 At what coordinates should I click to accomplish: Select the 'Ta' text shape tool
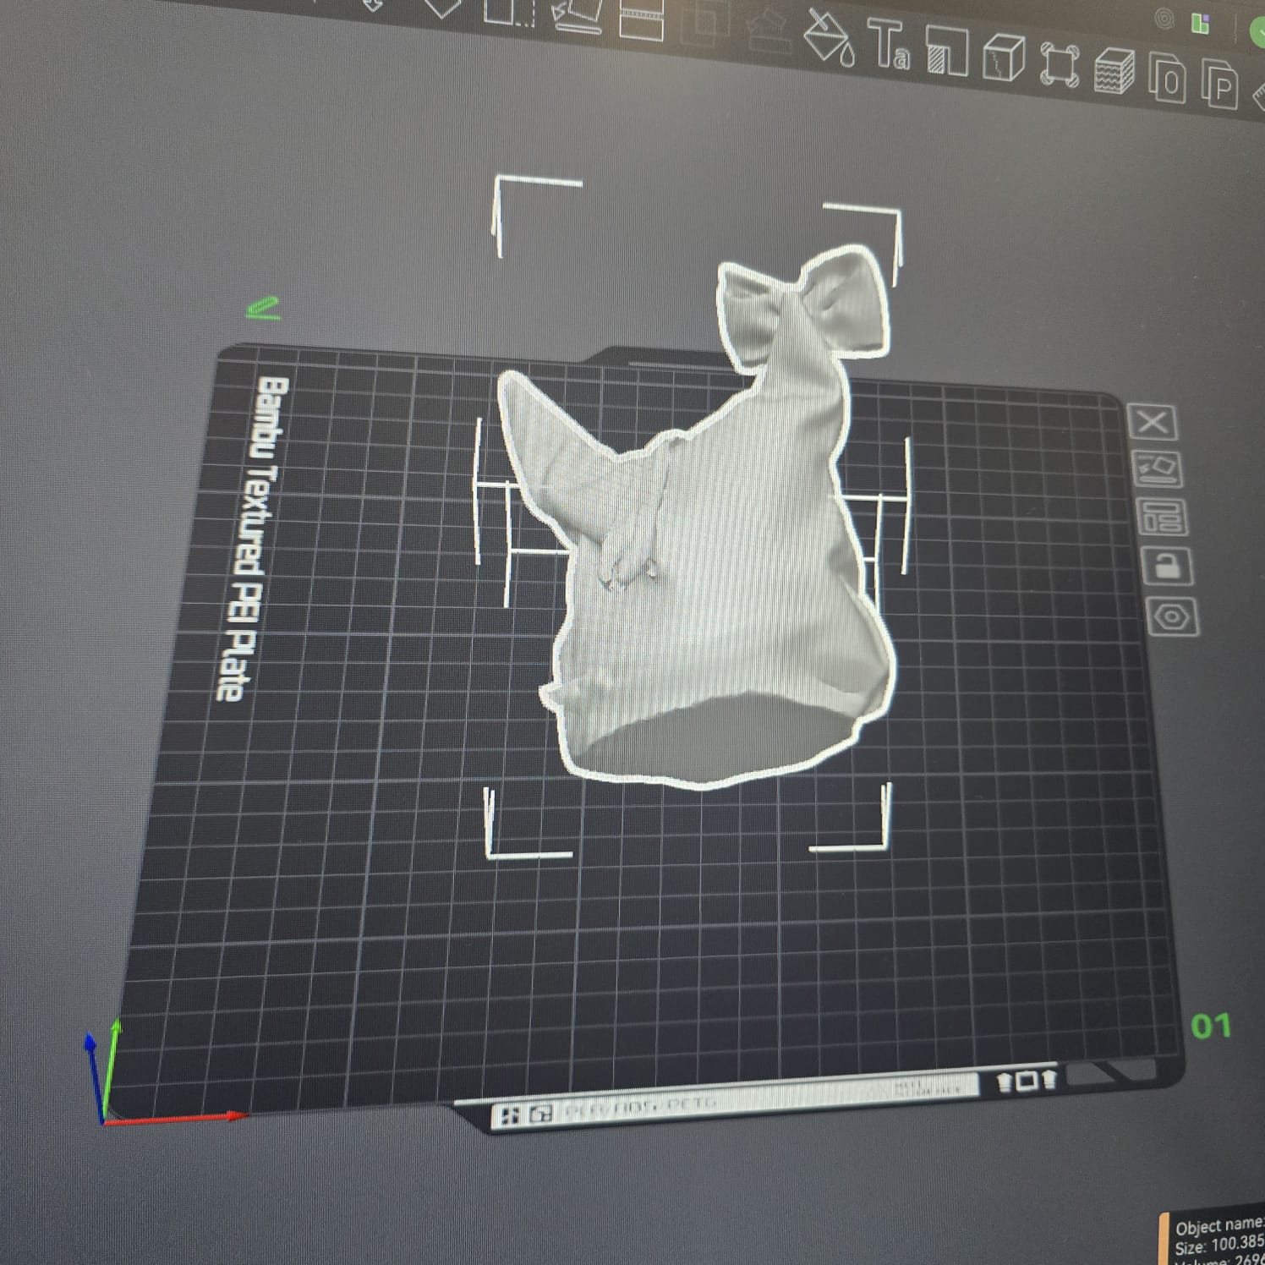(889, 45)
